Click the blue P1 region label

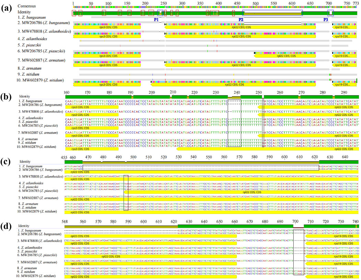click(x=156, y=20)
